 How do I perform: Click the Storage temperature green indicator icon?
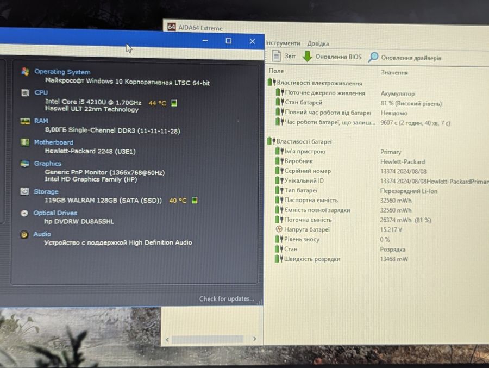coord(195,200)
